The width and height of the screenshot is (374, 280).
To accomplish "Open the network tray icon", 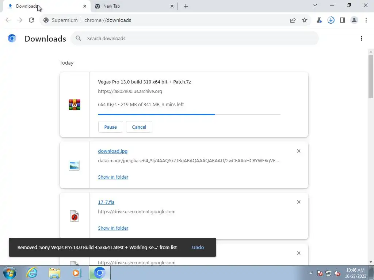I will [x=328, y=273].
